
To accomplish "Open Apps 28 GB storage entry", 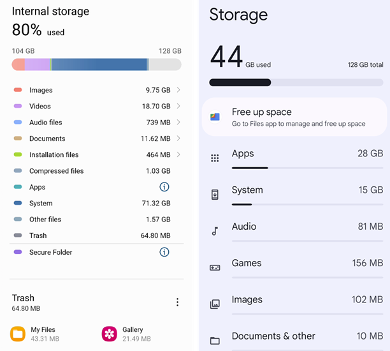I will pos(296,158).
